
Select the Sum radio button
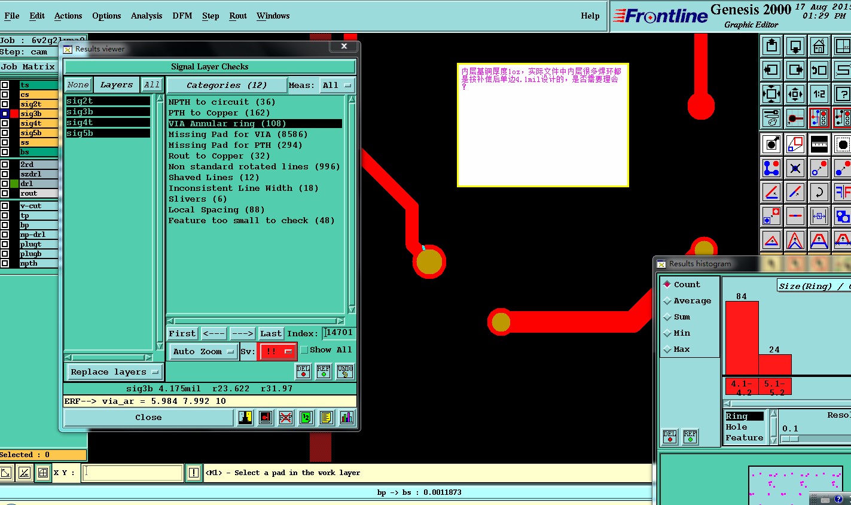click(x=667, y=317)
